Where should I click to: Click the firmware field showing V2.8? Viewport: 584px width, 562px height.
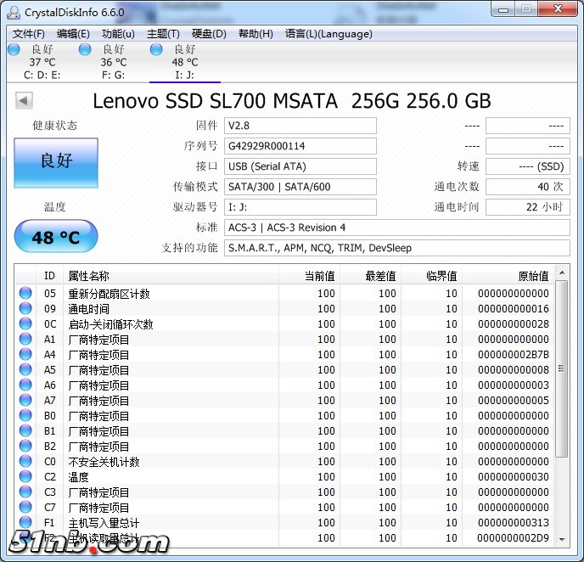[300, 126]
